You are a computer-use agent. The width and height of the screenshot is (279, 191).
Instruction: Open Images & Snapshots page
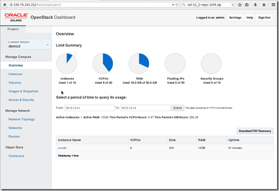point(23,91)
